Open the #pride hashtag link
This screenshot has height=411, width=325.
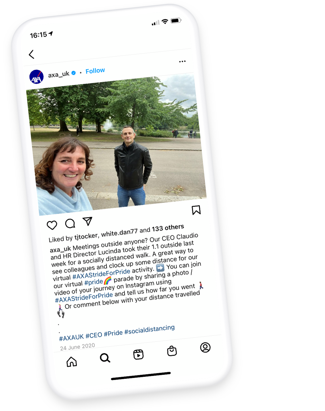pos(94,282)
